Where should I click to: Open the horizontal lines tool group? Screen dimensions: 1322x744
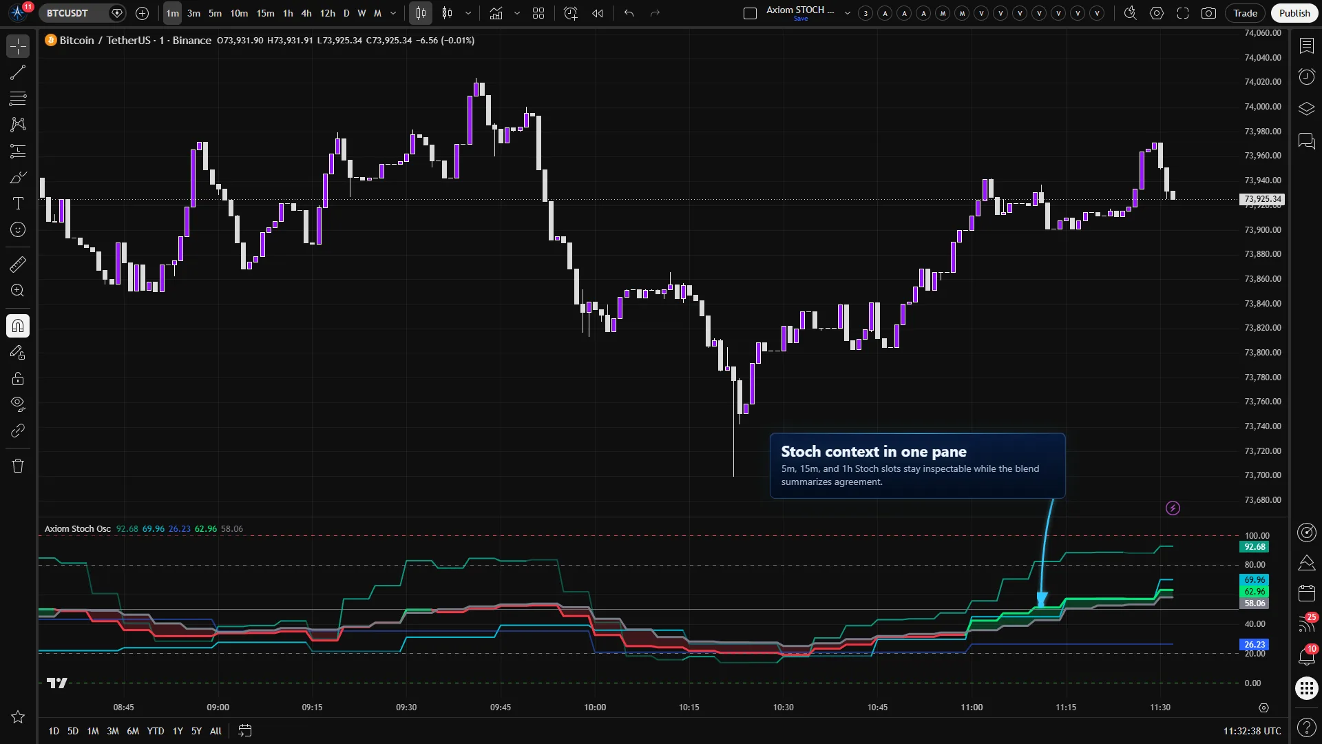pos(18,99)
